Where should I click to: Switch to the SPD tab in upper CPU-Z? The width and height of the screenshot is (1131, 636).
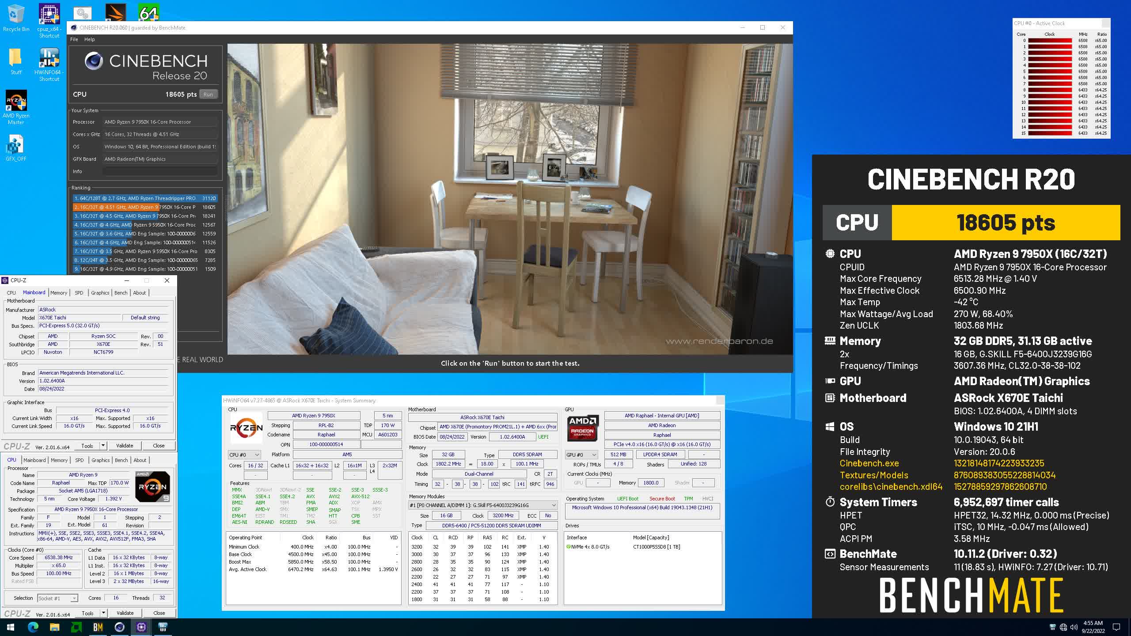79,293
